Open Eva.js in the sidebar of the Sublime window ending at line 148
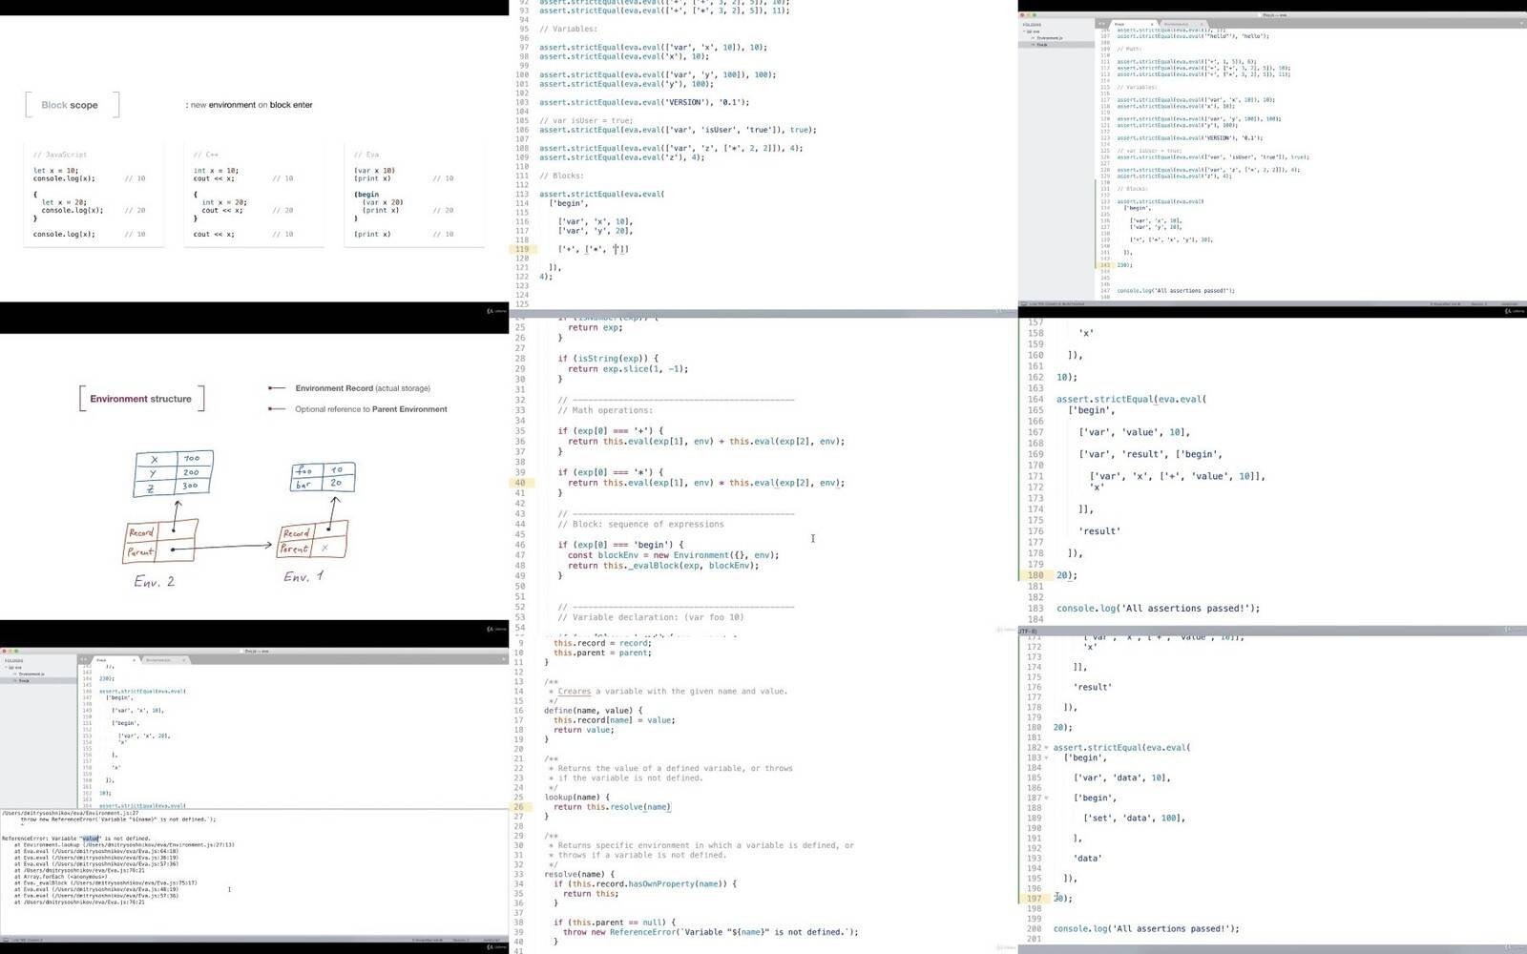The height and width of the screenshot is (954, 1527). pyautogui.click(x=1041, y=45)
